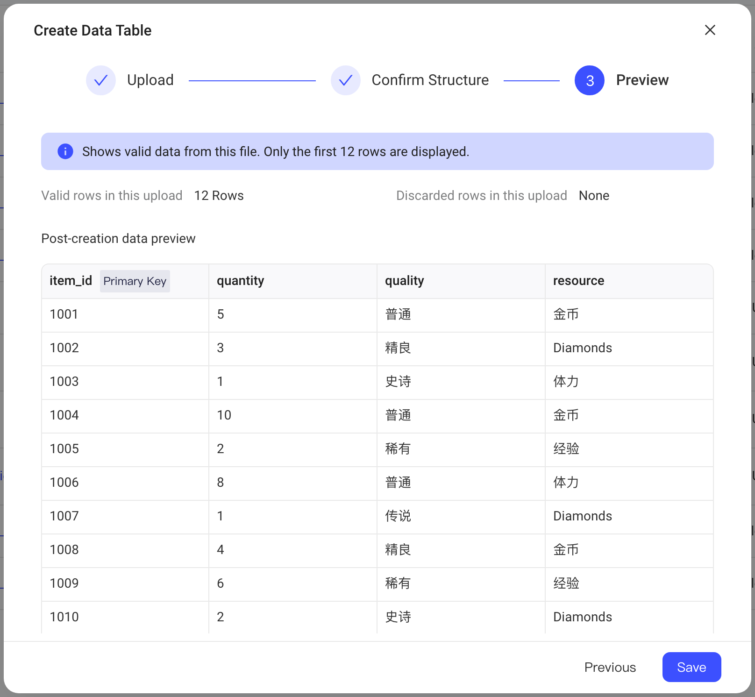
Task: Click quantity value 10 in row 1004
Action: tap(293, 416)
